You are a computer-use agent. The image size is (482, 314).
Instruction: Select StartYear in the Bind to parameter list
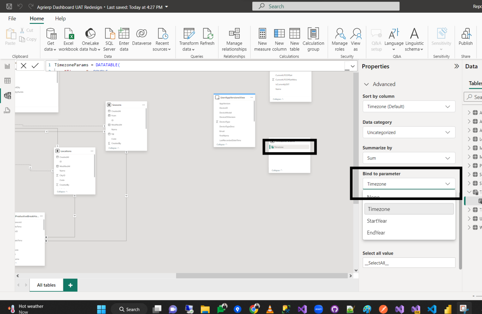377,221
